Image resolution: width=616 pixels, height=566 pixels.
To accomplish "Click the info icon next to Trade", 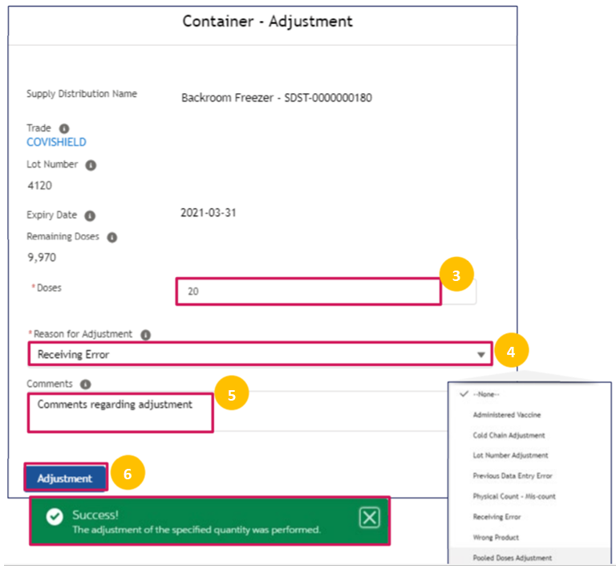I will pos(64,128).
